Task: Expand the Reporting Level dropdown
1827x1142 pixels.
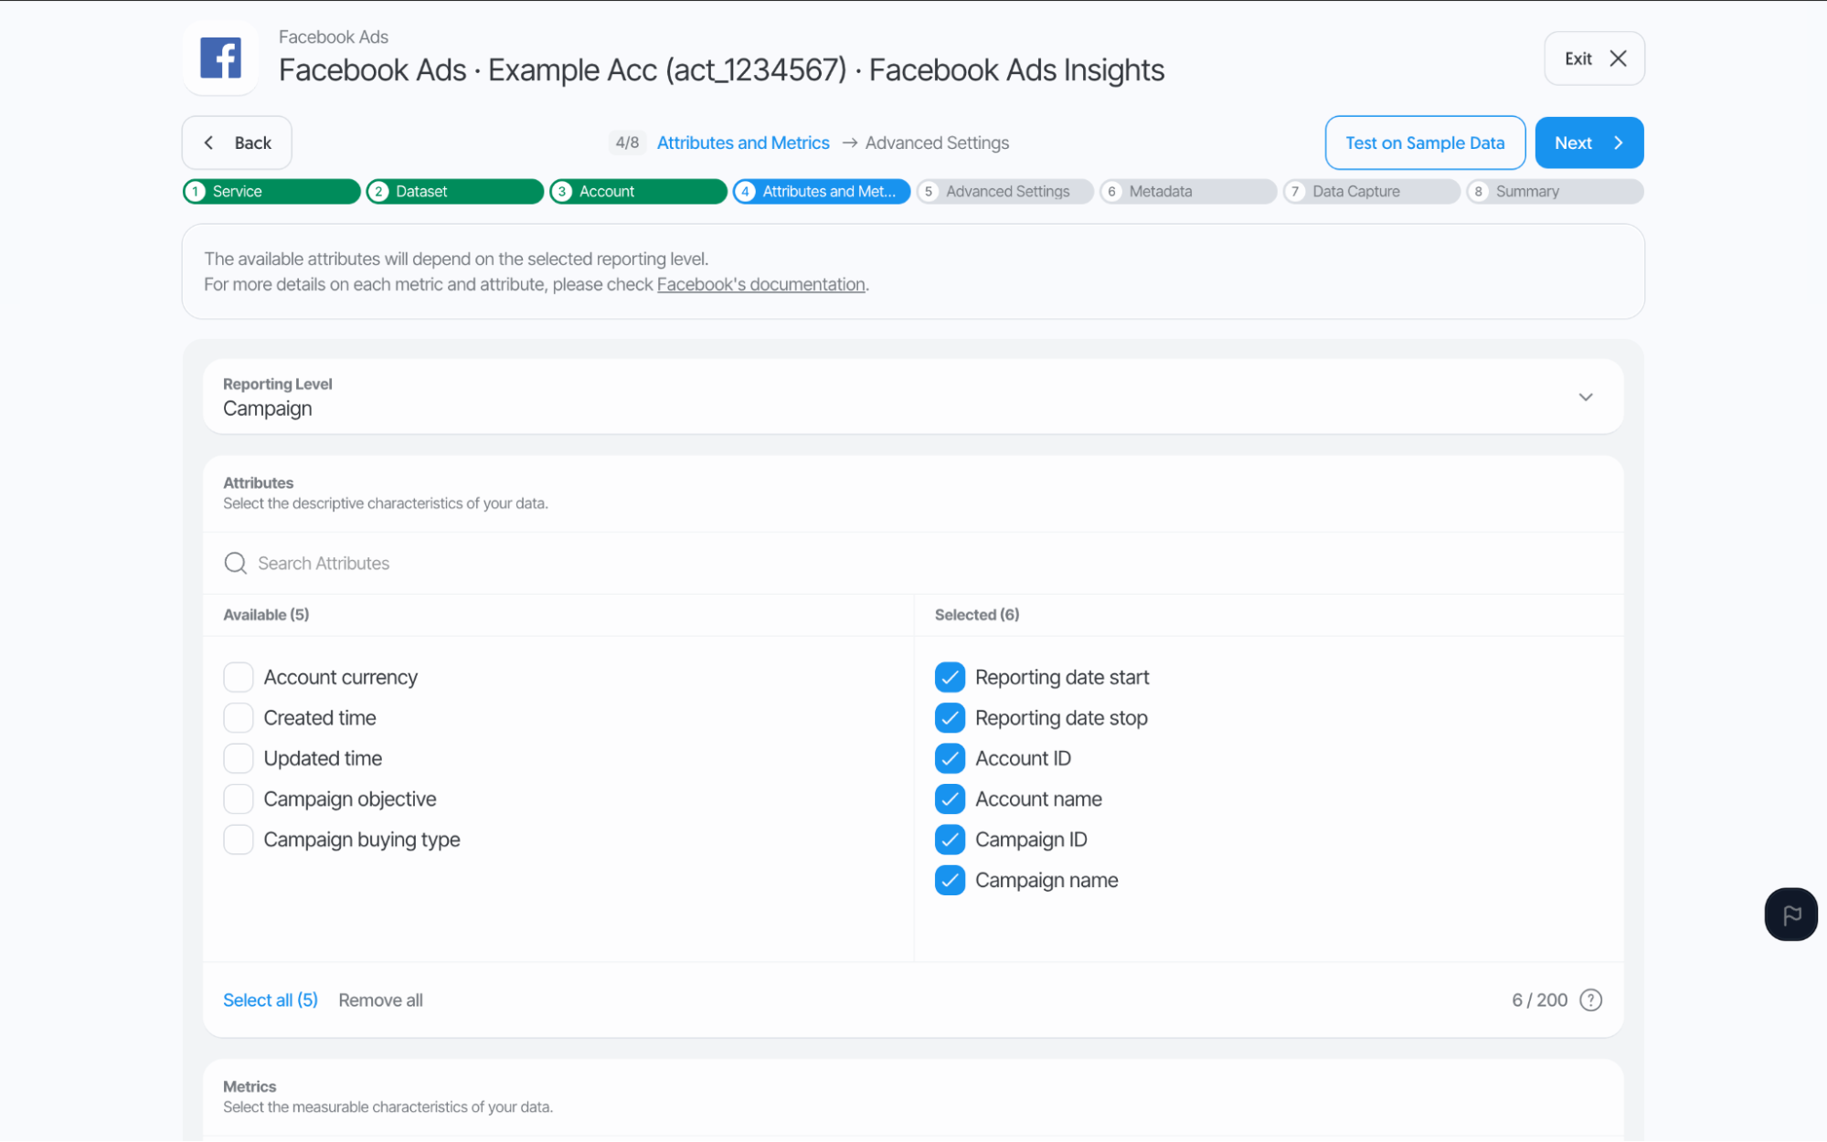Action: point(913,397)
